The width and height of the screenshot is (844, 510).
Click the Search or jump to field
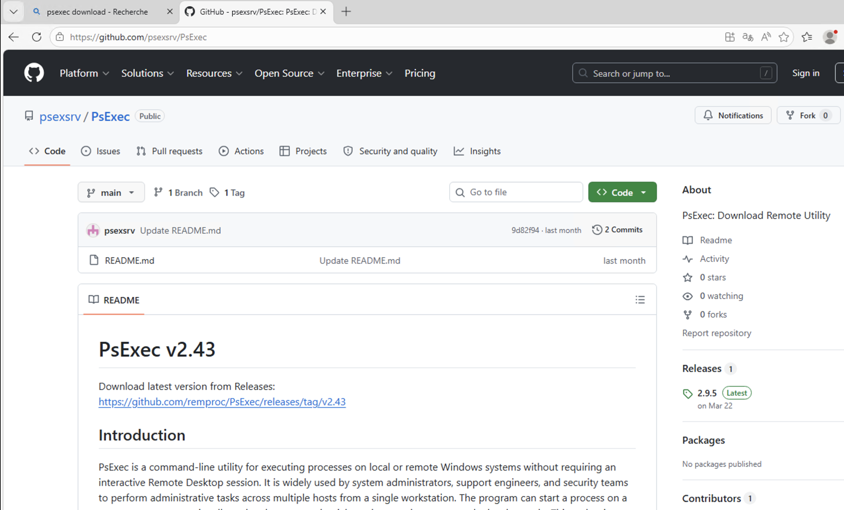tap(675, 73)
